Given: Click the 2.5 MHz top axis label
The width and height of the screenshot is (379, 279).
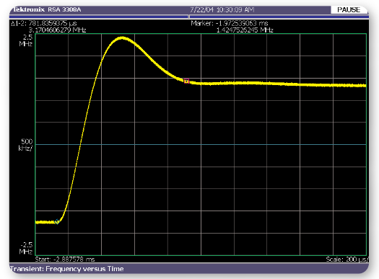Looking at the screenshot, I should coord(26,40).
